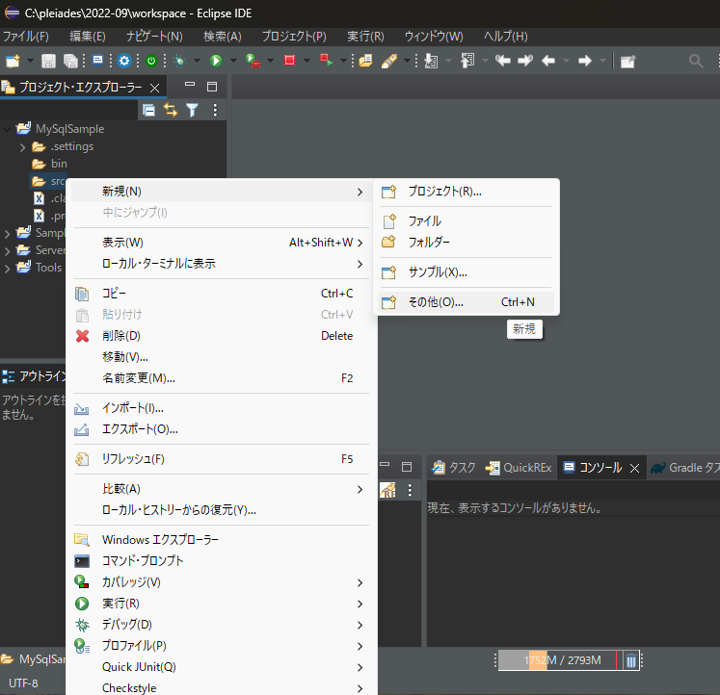Open the New wizard dropdown arrow
The height and width of the screenshot is (695, 720).
(x=30, y=61)
